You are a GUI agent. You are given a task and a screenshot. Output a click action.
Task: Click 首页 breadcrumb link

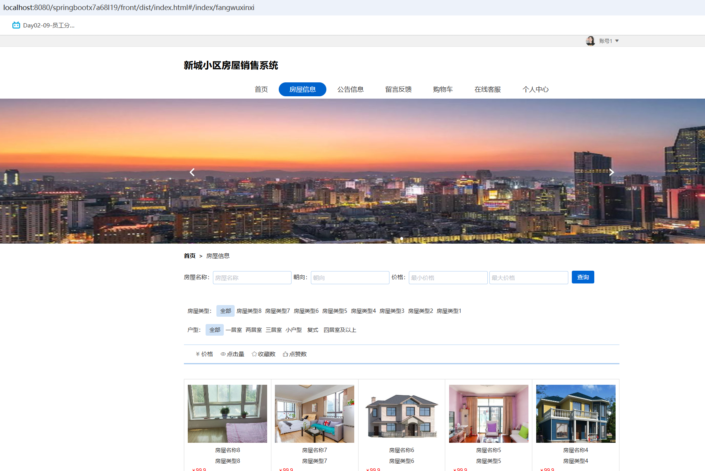coord(190,256)
